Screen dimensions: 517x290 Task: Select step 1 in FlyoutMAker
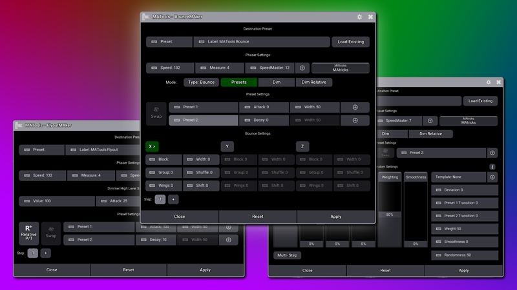(x=33, y=253)
